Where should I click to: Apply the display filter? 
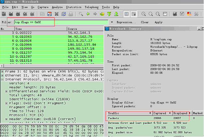click(x=159, y=22)
